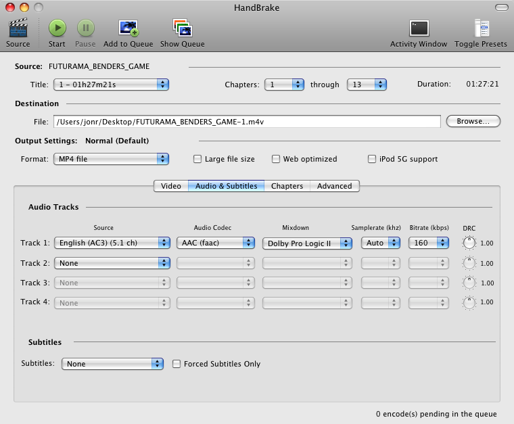Viewport: 514px width, 424px height.
Task: Click the source name FUTURAMA_BENDERS_GAME
Action: tap(99, 66)
